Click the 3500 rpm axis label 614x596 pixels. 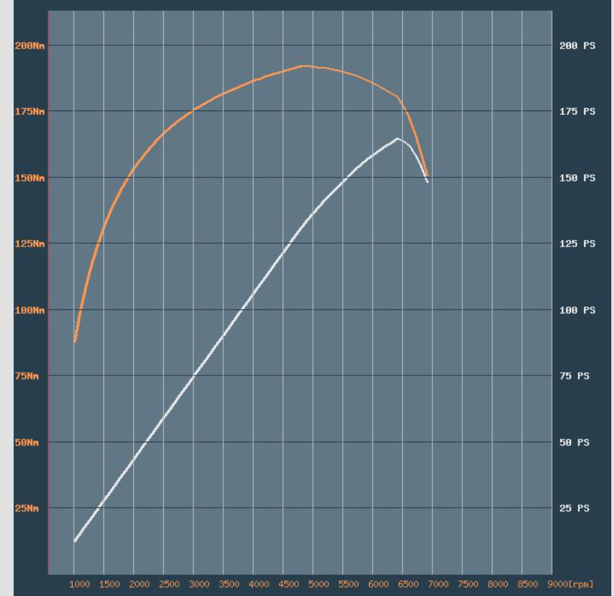pyautogui.click(x=229, y=584)
